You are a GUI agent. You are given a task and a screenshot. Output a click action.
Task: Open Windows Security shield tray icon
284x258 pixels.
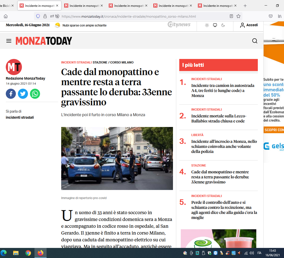(x=209, y=253)
